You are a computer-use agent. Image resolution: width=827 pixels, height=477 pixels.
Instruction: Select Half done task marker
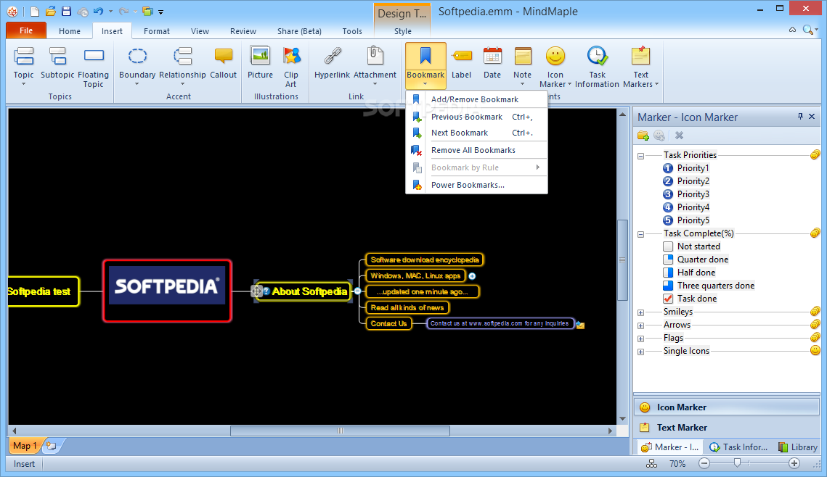pos(689,272)
